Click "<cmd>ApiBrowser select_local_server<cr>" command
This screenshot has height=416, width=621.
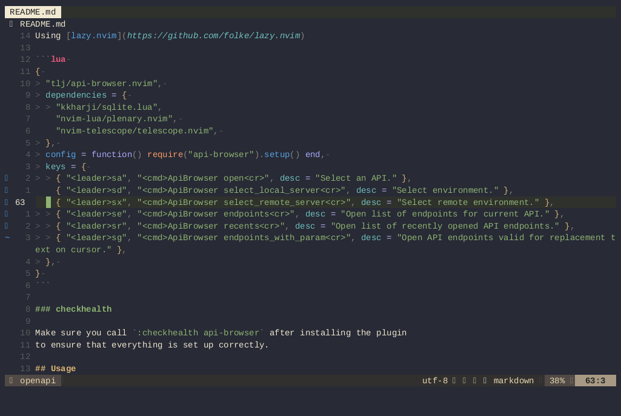click(242, 190)
